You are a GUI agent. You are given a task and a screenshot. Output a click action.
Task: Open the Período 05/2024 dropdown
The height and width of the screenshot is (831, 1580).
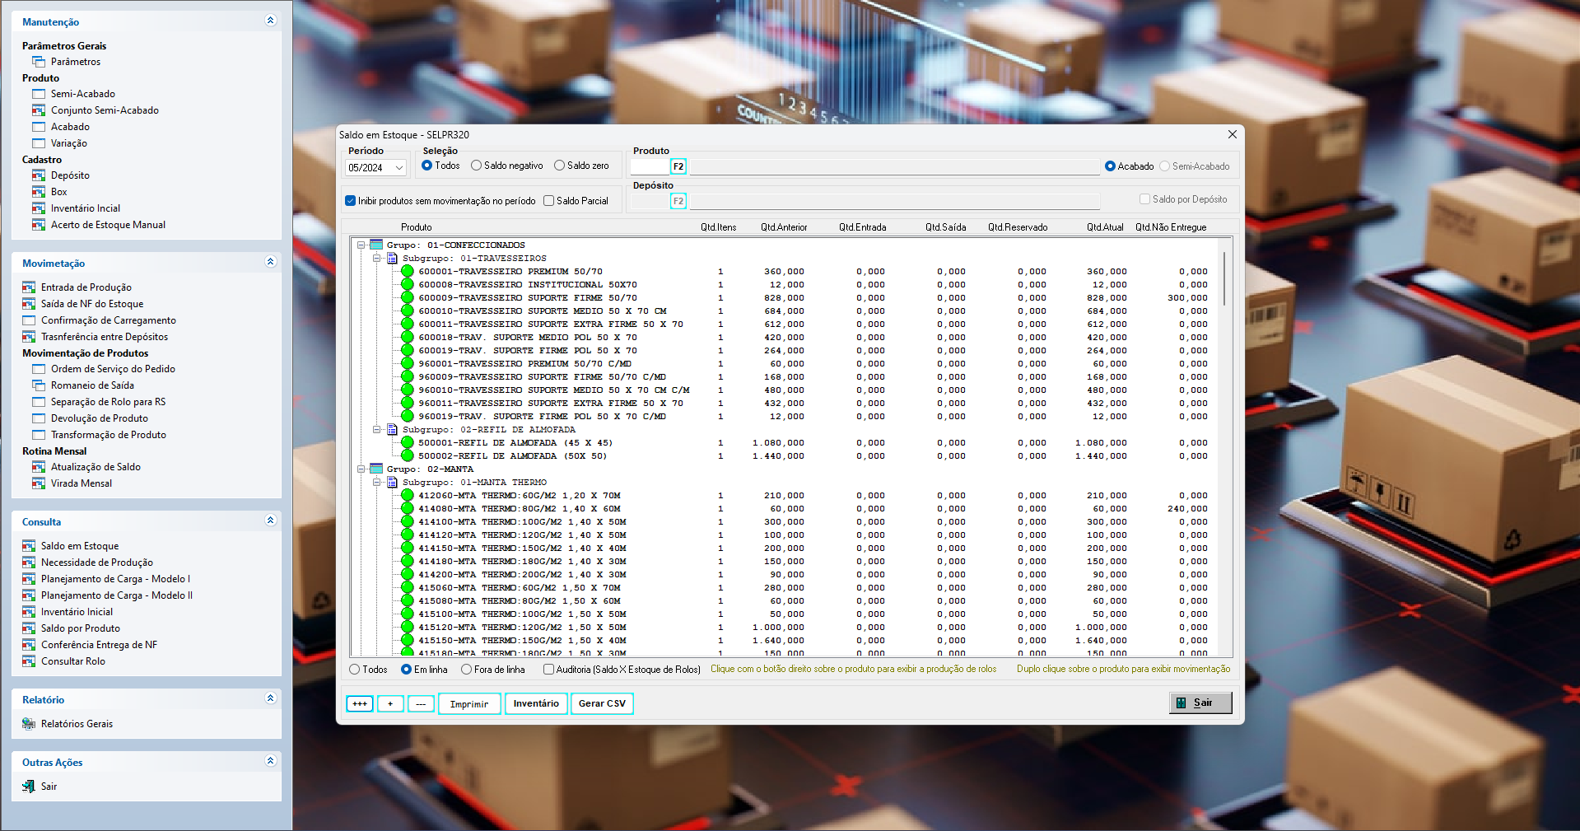tap(399, 168)
